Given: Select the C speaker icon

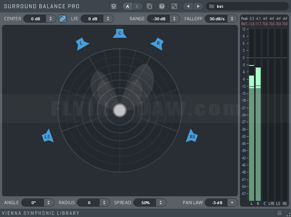Looking at the screenshot, I should pyautogui.click(x=120, y=34).
